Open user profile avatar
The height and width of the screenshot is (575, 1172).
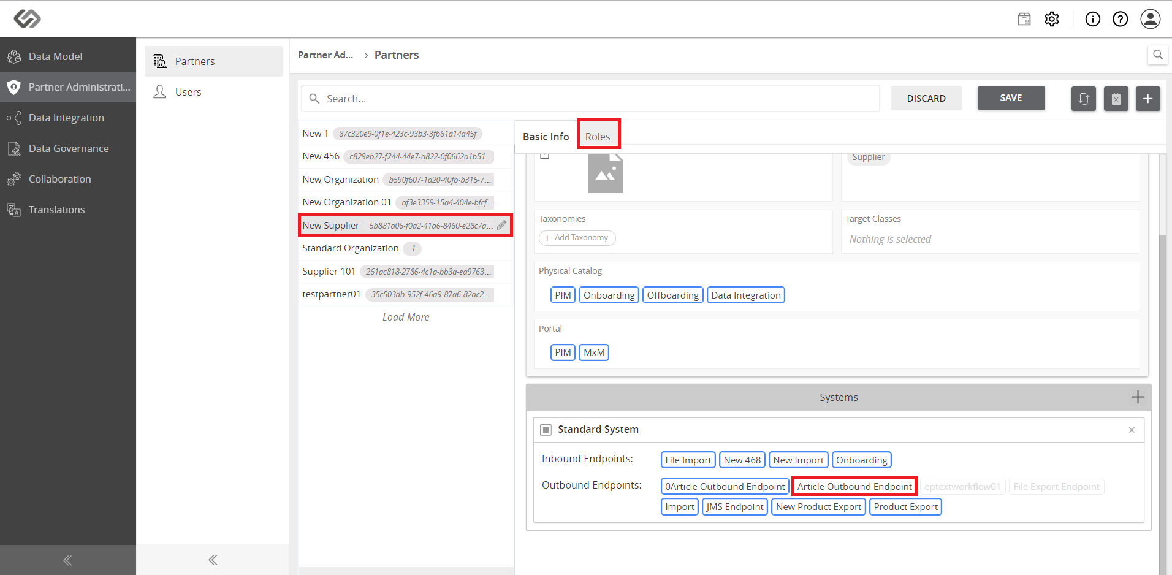[x=1151, y=19]
